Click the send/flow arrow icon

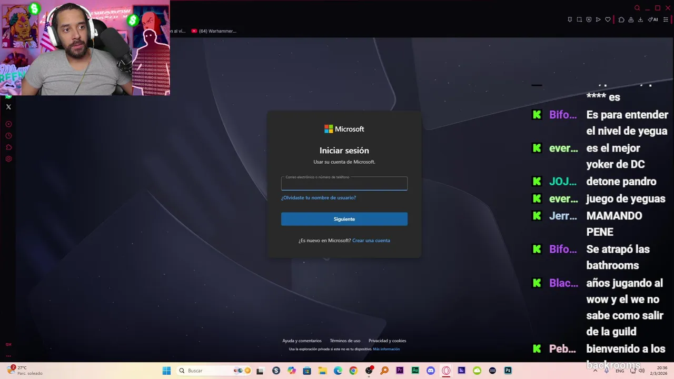point(598,19)
